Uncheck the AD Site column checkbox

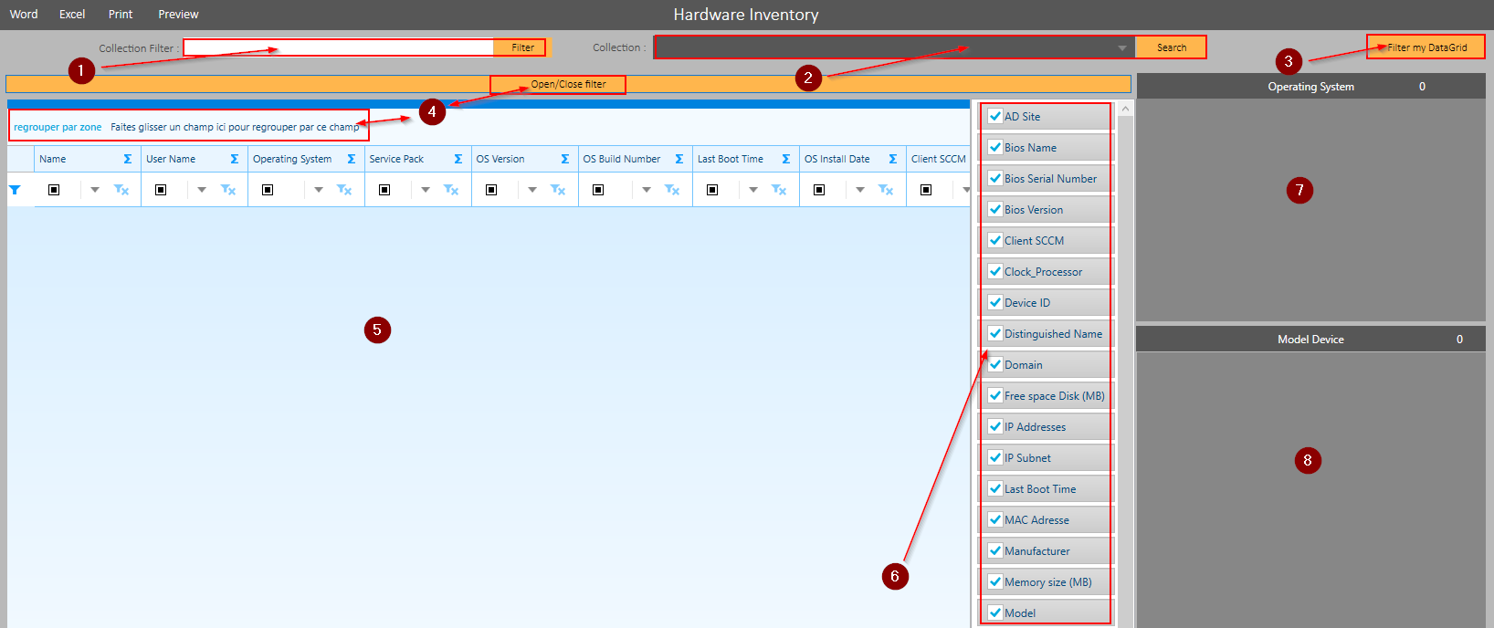coord(995,116)
